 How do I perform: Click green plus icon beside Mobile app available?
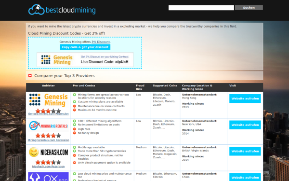coord(75,147)
